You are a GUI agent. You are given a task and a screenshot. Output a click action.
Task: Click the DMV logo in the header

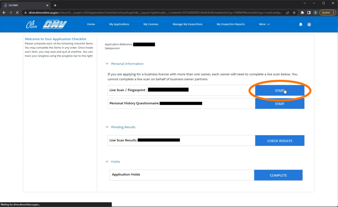(55, 24)
